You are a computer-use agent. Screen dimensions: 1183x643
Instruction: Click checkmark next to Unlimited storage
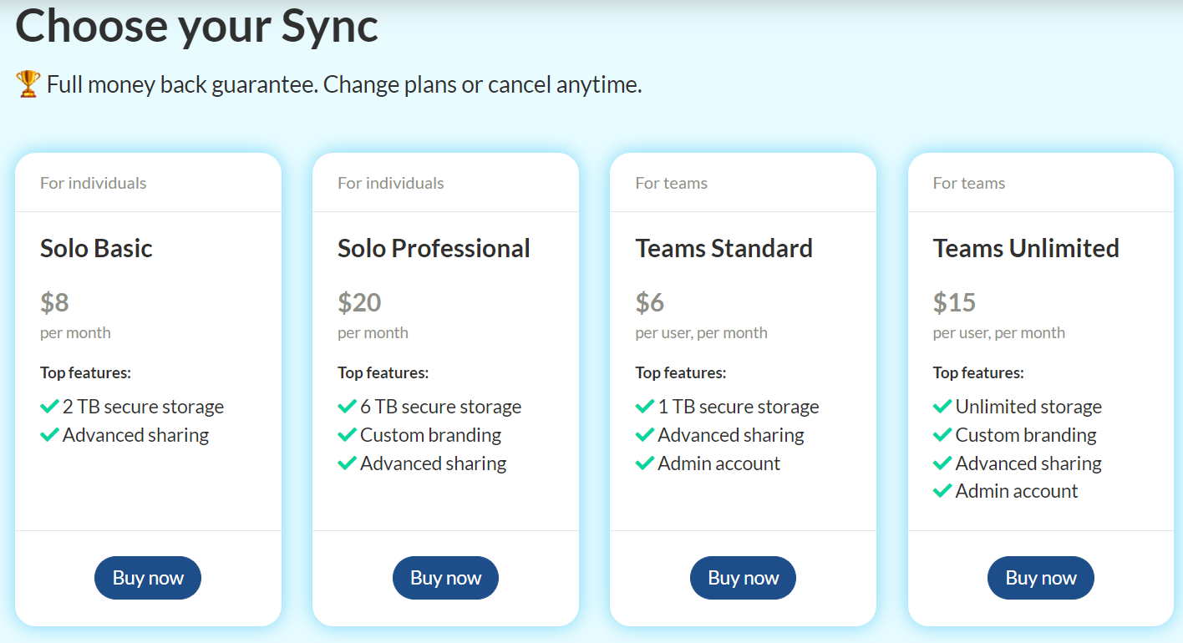tap(942, 407)
